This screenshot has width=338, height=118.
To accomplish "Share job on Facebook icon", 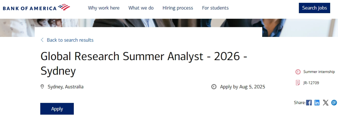I will pos(309,103).
